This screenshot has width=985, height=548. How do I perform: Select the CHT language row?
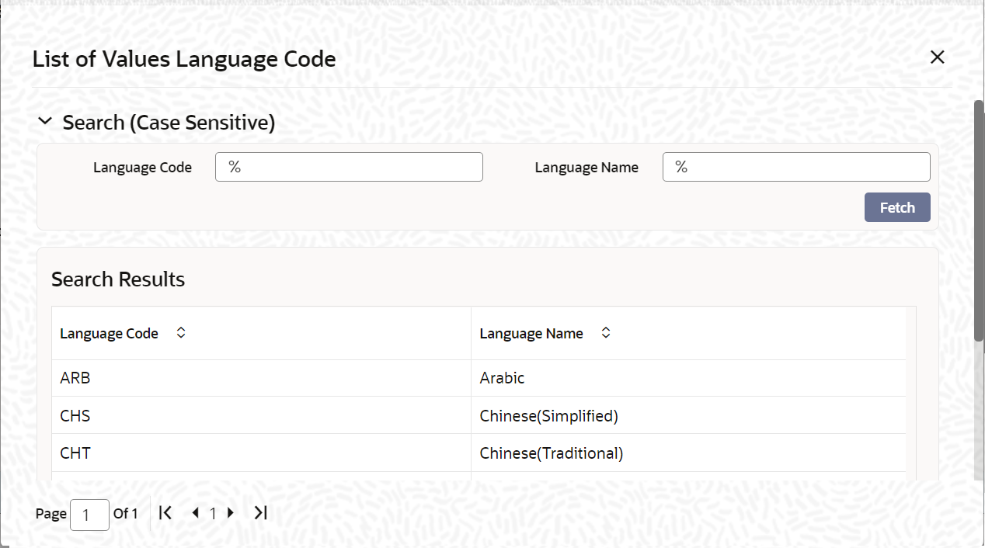tap(75, 453)
